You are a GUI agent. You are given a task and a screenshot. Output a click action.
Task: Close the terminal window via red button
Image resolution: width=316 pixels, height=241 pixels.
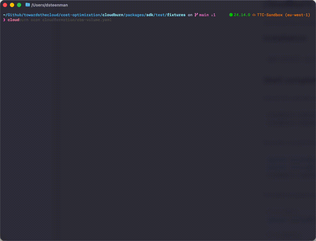5,5
